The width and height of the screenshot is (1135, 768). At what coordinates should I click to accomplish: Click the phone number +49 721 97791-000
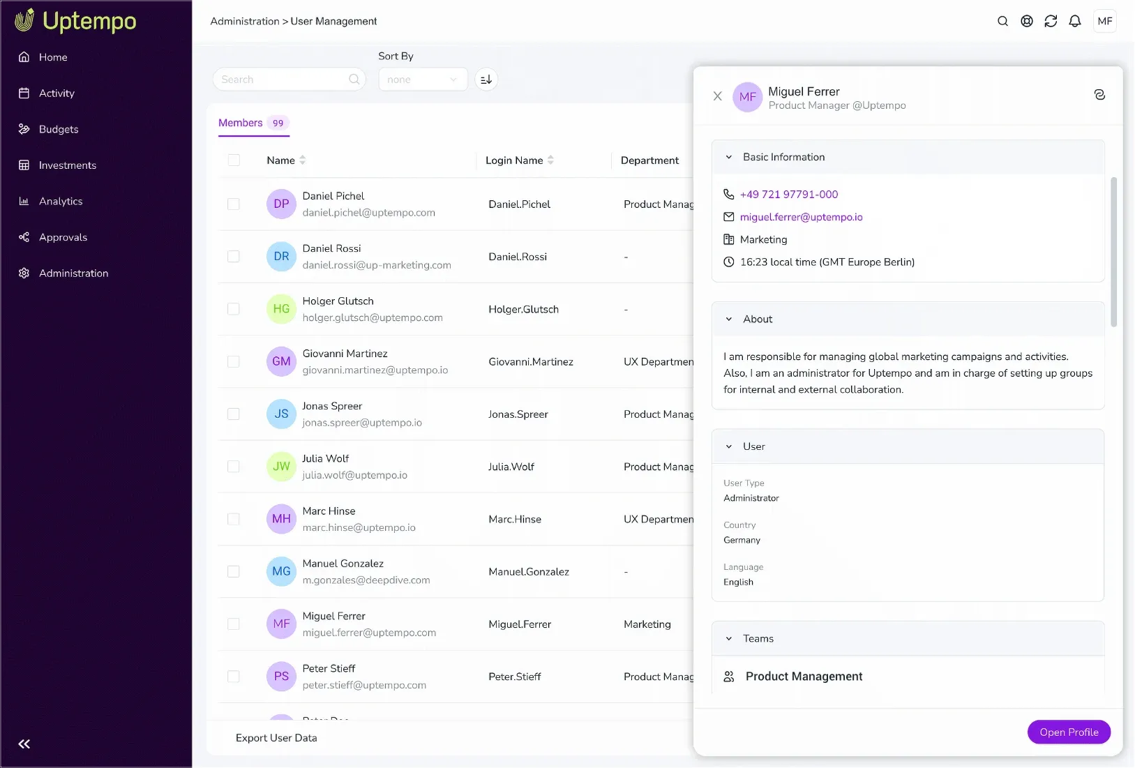click(789, 195)
